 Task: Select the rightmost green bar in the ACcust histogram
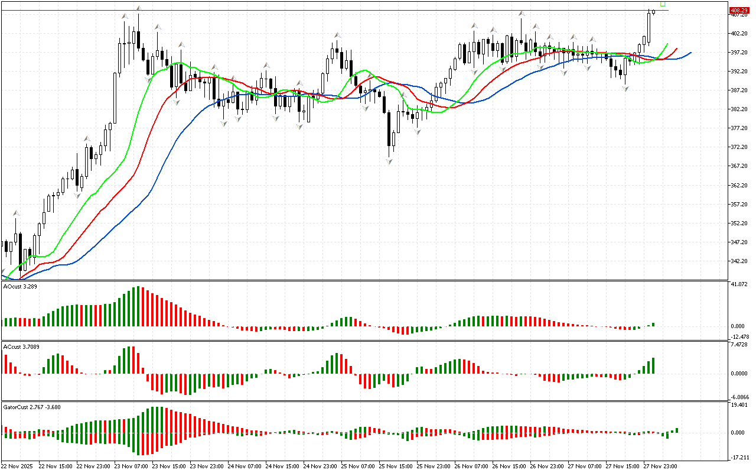pyautogui.click(x=653, y=365)
